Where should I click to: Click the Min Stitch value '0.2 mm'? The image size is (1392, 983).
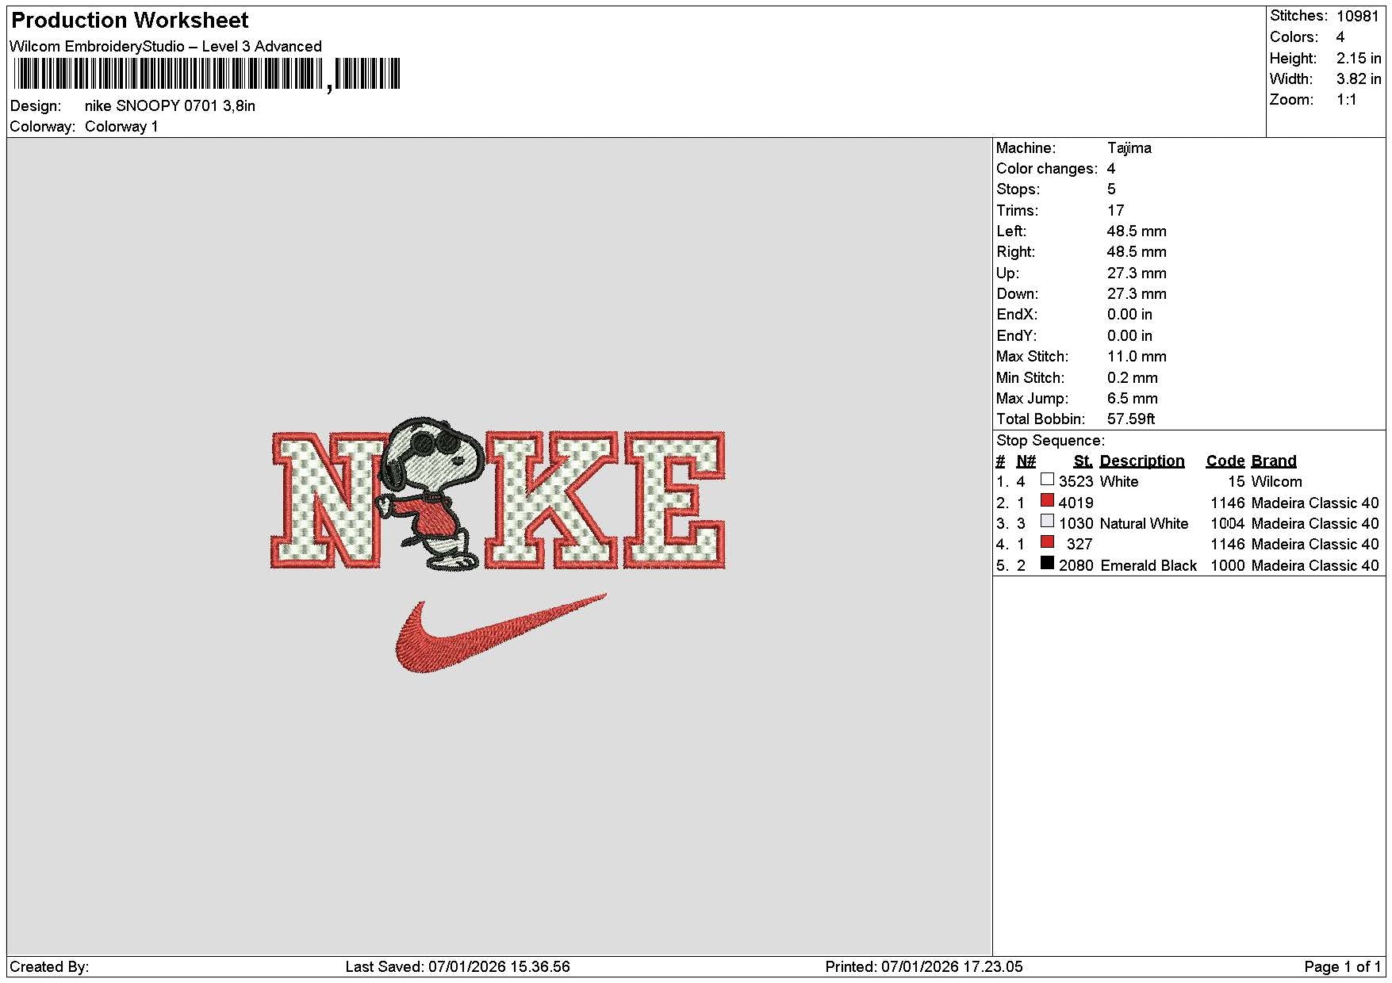pyautogui.click(x=1133, y=378)
